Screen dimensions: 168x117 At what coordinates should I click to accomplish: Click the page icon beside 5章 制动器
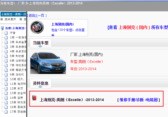click(x=6, y=56)
